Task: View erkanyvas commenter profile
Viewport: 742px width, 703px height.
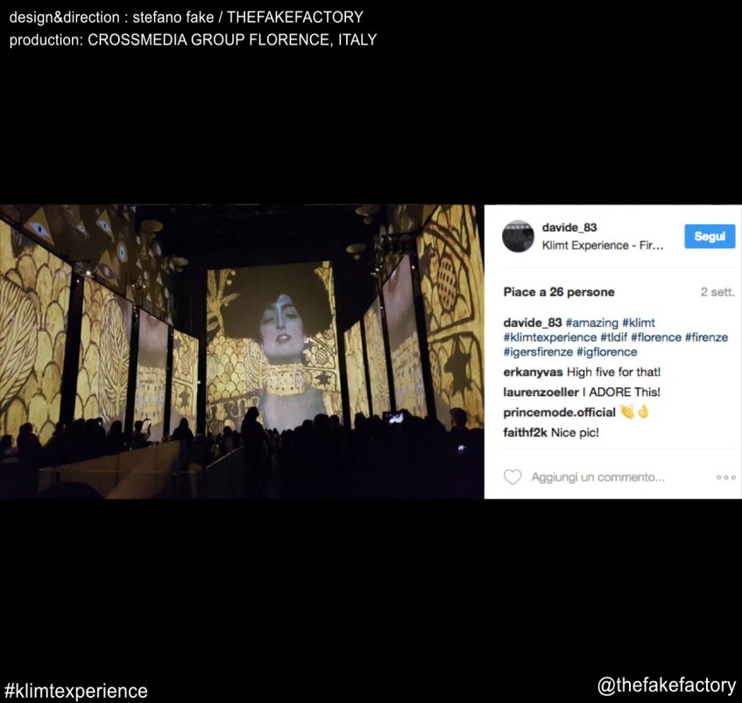Action: 533,372
